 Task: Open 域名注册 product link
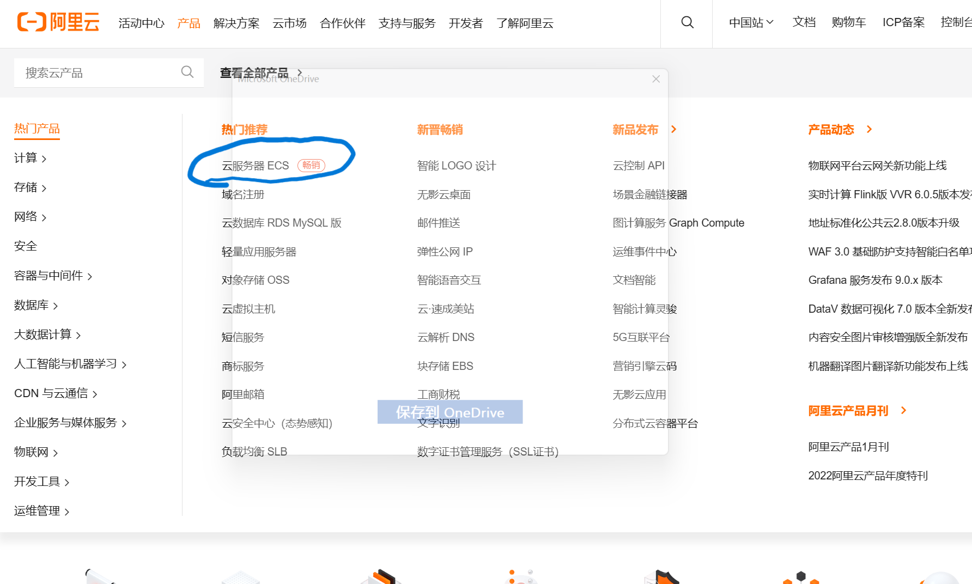click(x=243, y=194)
